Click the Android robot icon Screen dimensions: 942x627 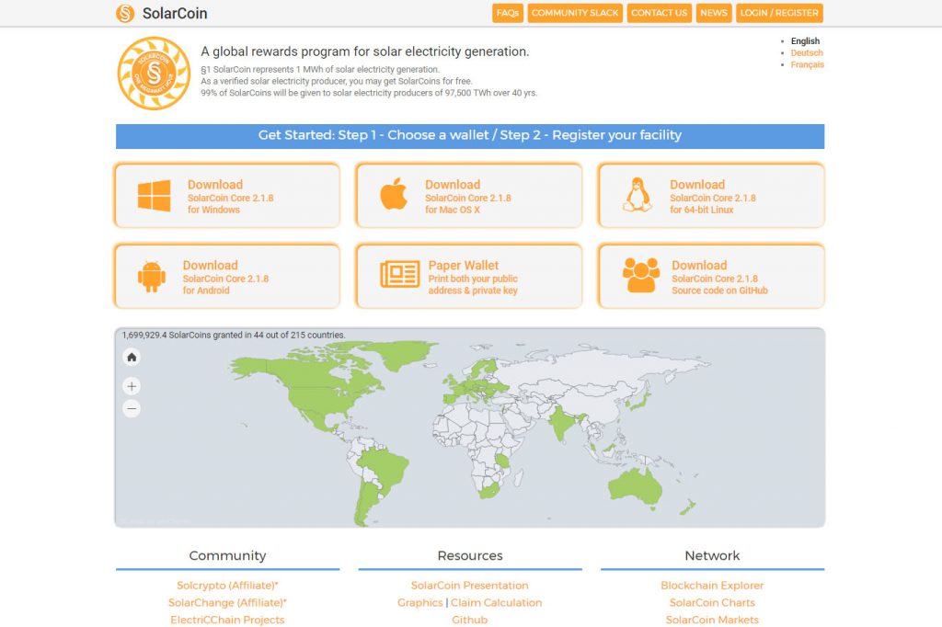152,276
